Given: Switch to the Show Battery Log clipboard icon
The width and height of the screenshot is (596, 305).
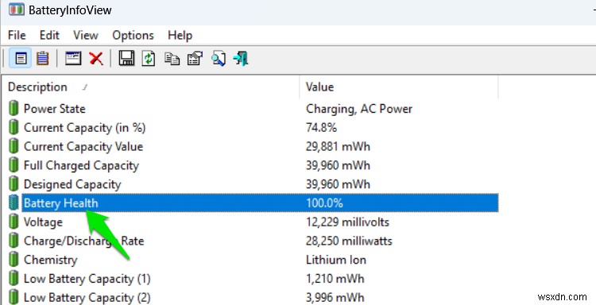Looking at the screenshot, I should coord(42,59).
